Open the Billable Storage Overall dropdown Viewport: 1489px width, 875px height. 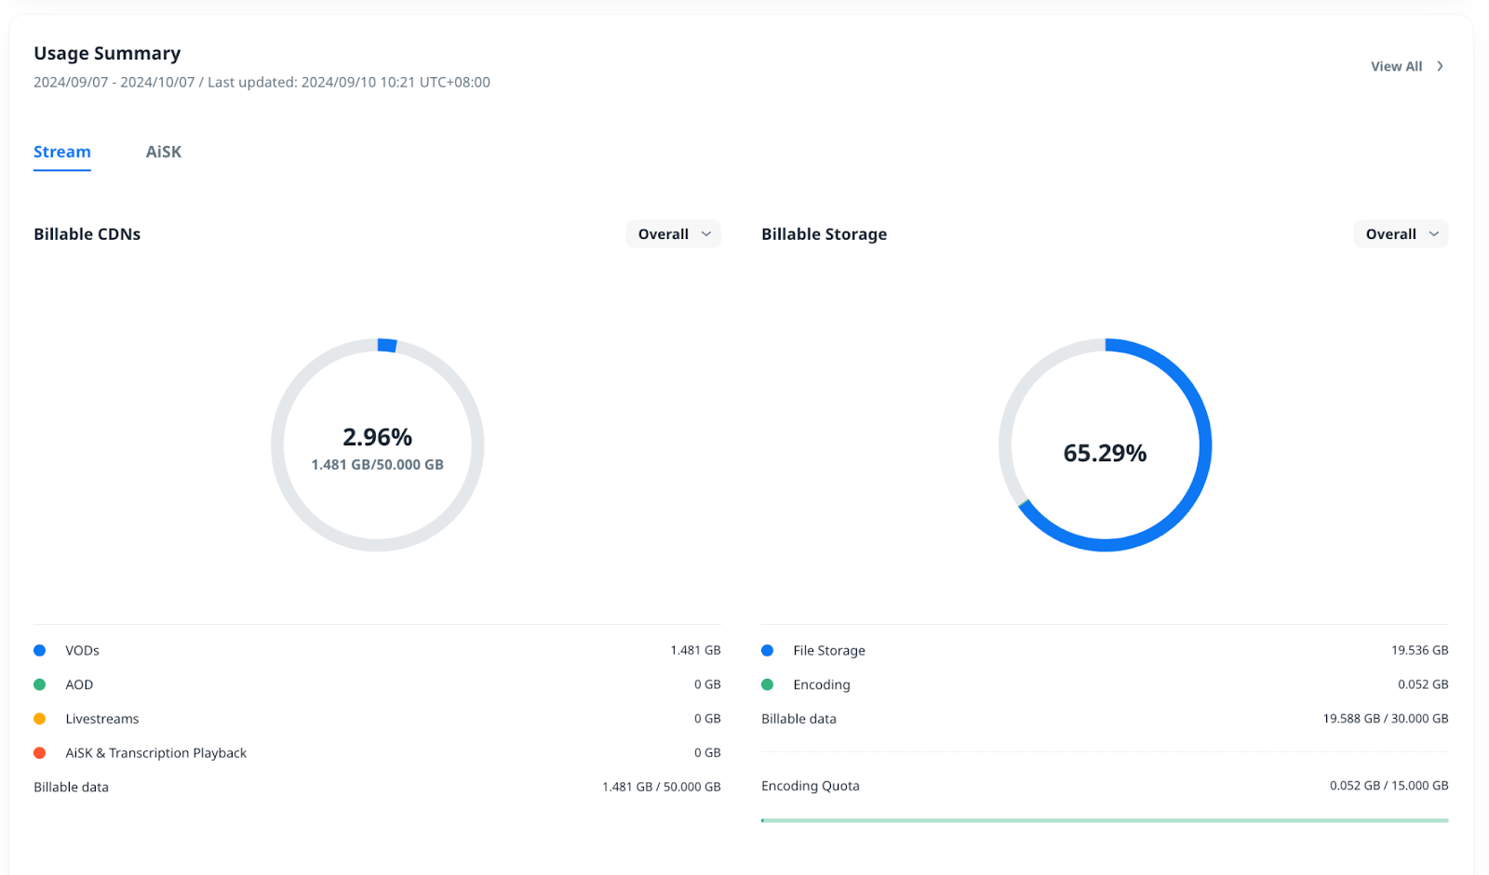point(1401,234)
